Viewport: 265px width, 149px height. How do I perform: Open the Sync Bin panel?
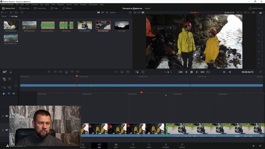24,8
